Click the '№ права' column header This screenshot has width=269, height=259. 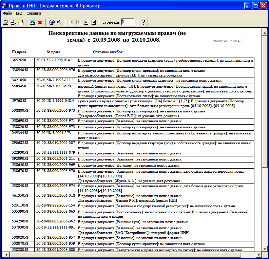tap(53, 52)
